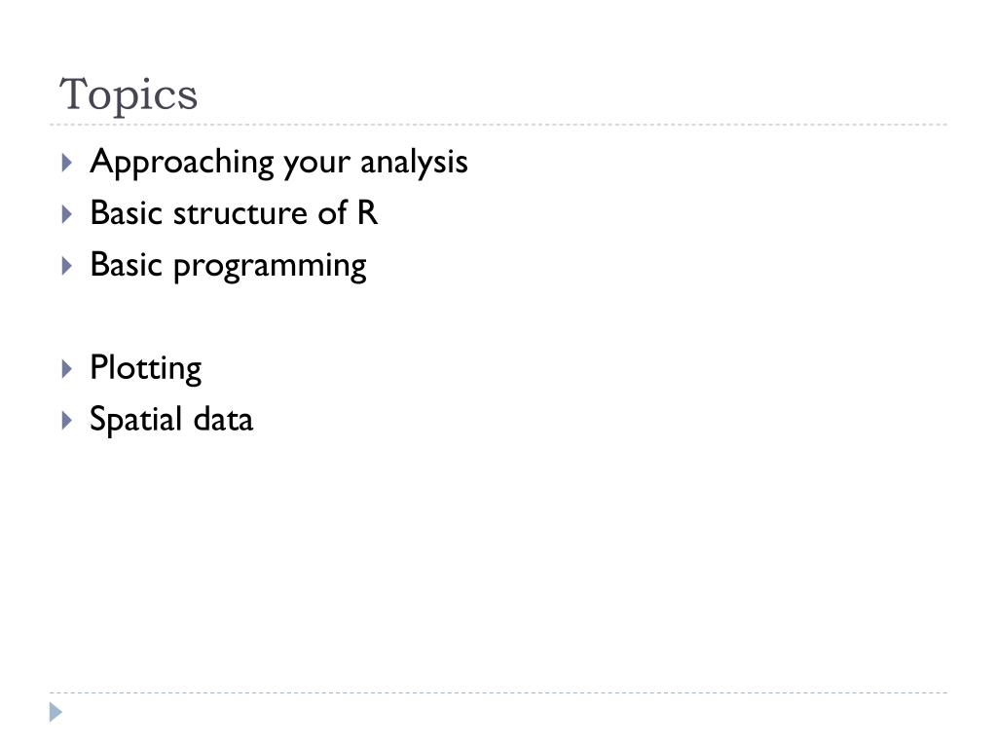Screen dimensions: 997x748
Task: Select the Basic programming bullet text
Action: (x=228, y=266)
